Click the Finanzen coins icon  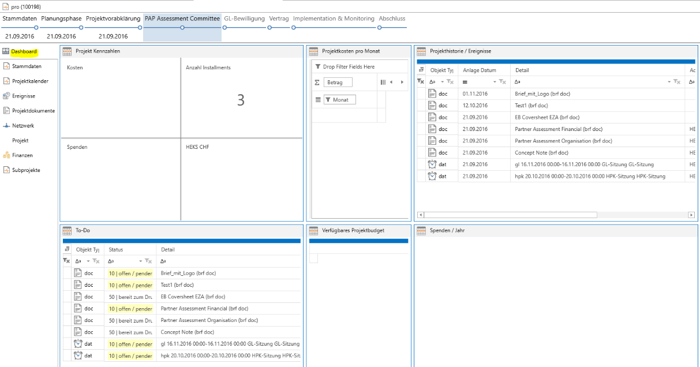(6, 155)
